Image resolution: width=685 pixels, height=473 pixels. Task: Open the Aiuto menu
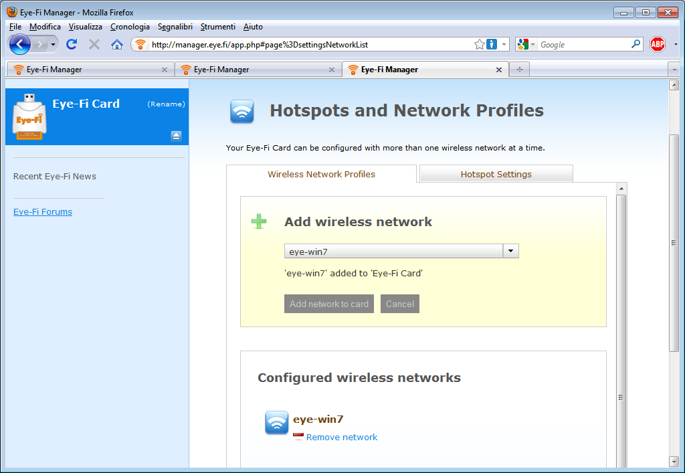253,27
